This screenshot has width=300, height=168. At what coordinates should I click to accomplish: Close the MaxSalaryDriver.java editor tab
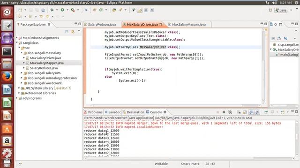click(161, 24)
